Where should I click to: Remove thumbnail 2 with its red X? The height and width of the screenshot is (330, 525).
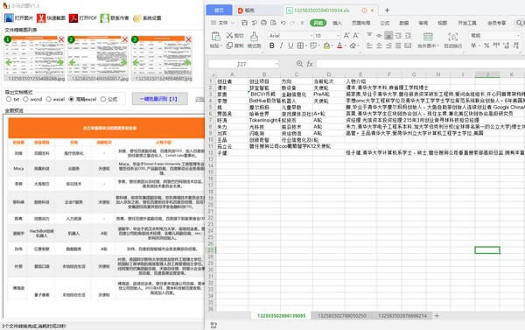[125, 39]
